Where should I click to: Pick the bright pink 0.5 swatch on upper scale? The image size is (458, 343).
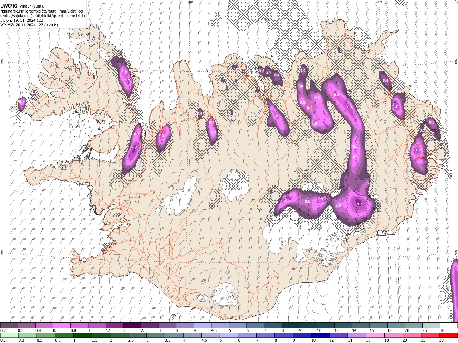pos(62,325)
